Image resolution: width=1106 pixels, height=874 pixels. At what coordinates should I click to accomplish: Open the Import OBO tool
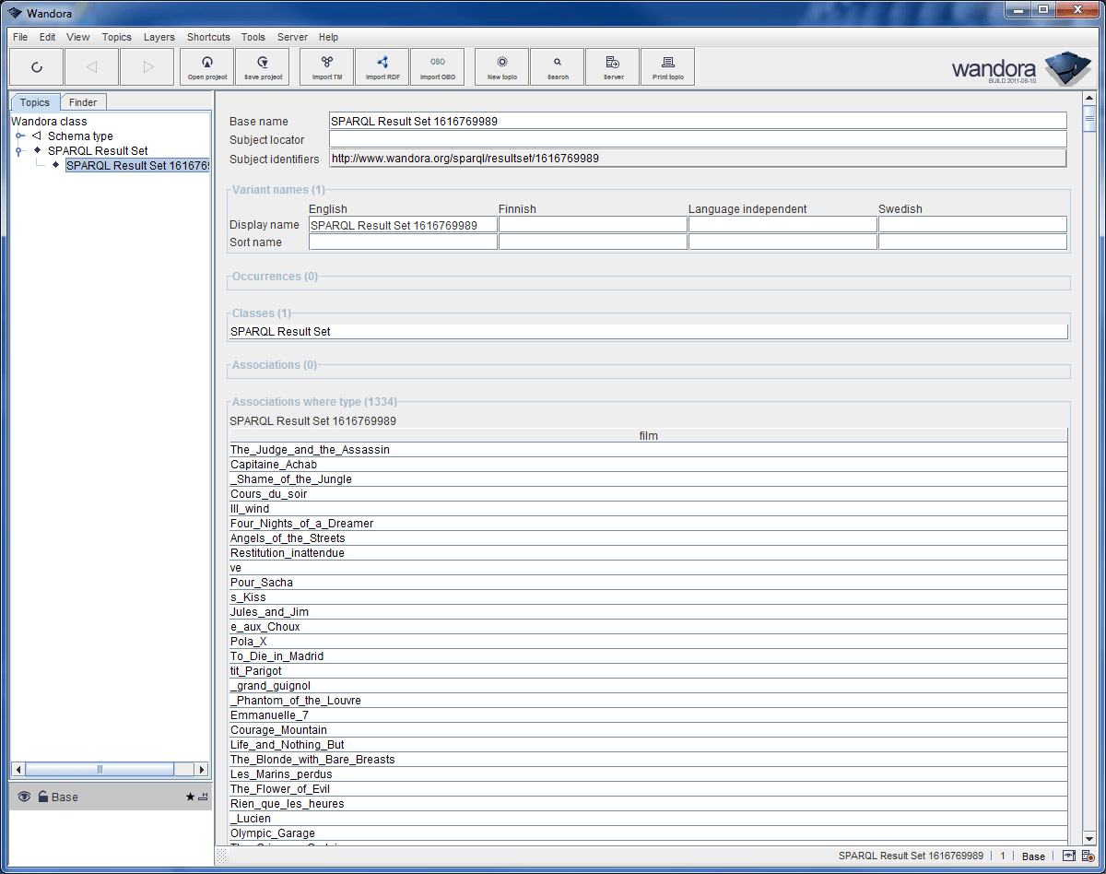pyautogui.click(x=438, y=66)
